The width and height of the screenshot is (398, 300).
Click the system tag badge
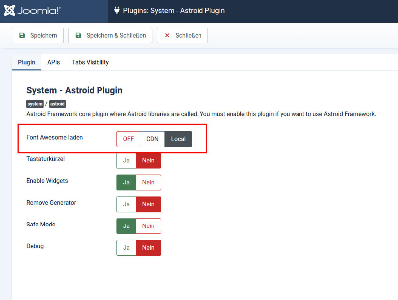click(x=35, y=104)
